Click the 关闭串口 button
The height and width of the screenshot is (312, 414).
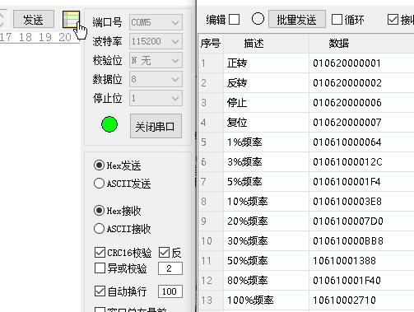tap(156, 127)
